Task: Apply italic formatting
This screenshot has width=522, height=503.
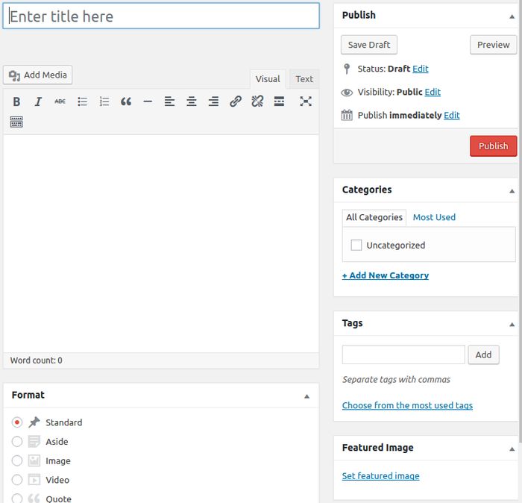Action: 38,101
